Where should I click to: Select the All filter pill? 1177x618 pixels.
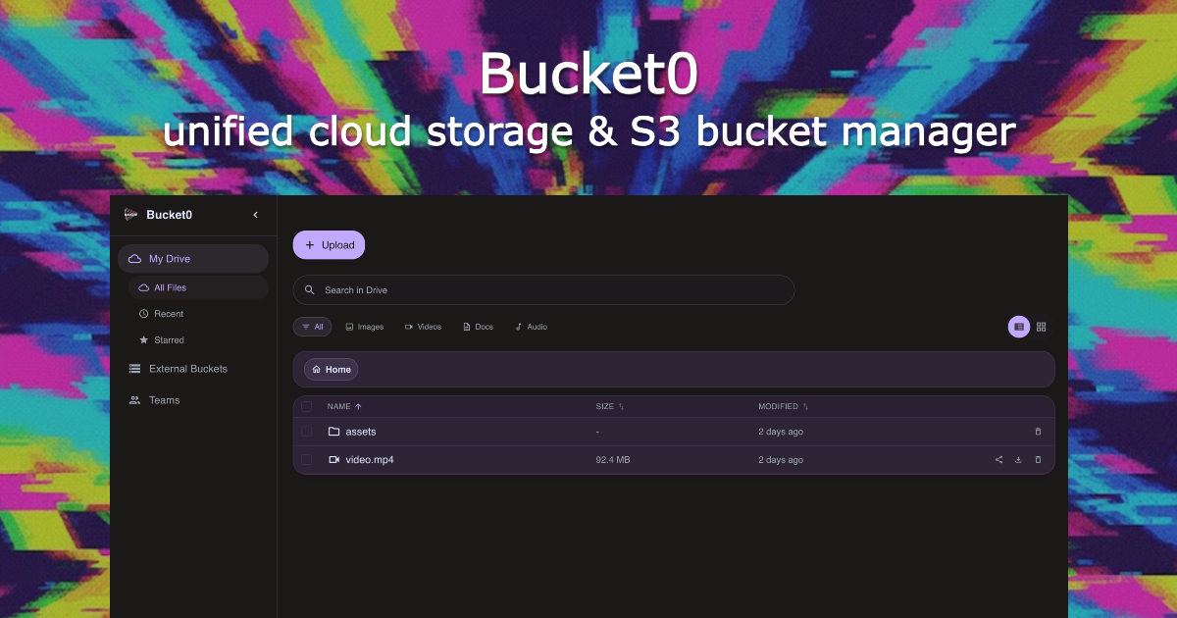tap(312, 326)
